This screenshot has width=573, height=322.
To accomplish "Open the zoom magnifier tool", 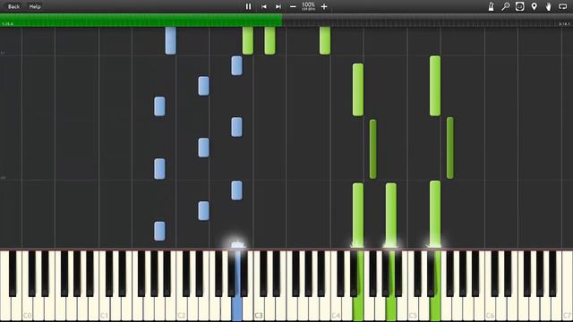I will (x=505, y=6).
